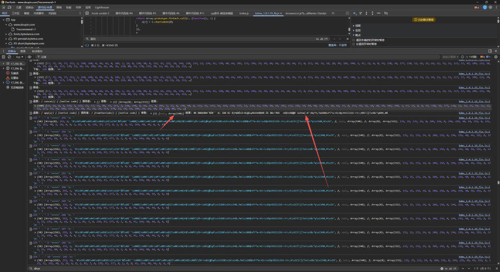Click pretty-print braces icon below code editor
Screen dimensions: 500x272
(x=88, y=45)
